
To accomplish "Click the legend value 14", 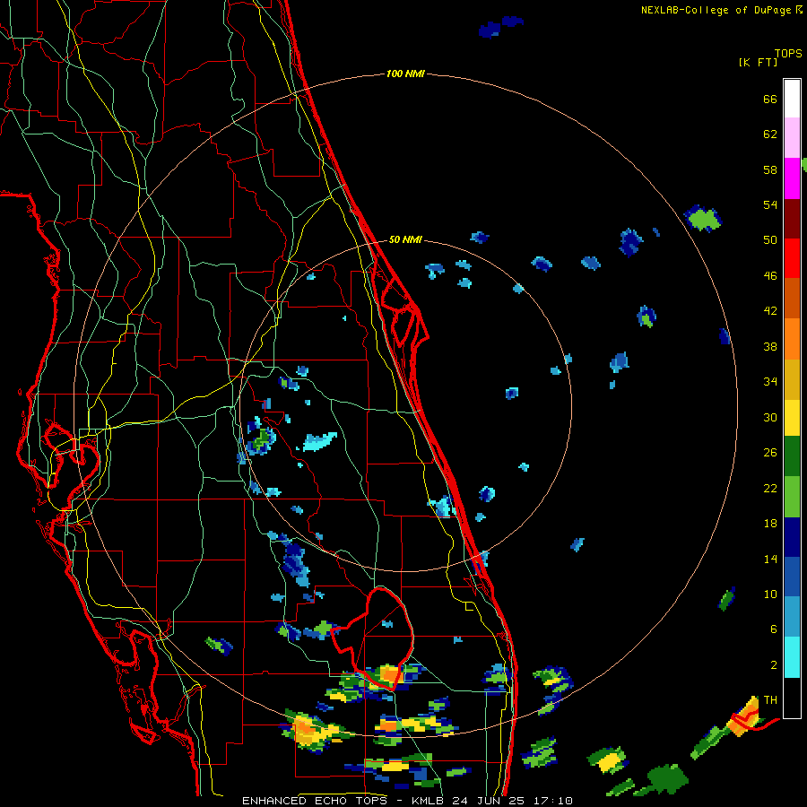I will coord(770,559).
